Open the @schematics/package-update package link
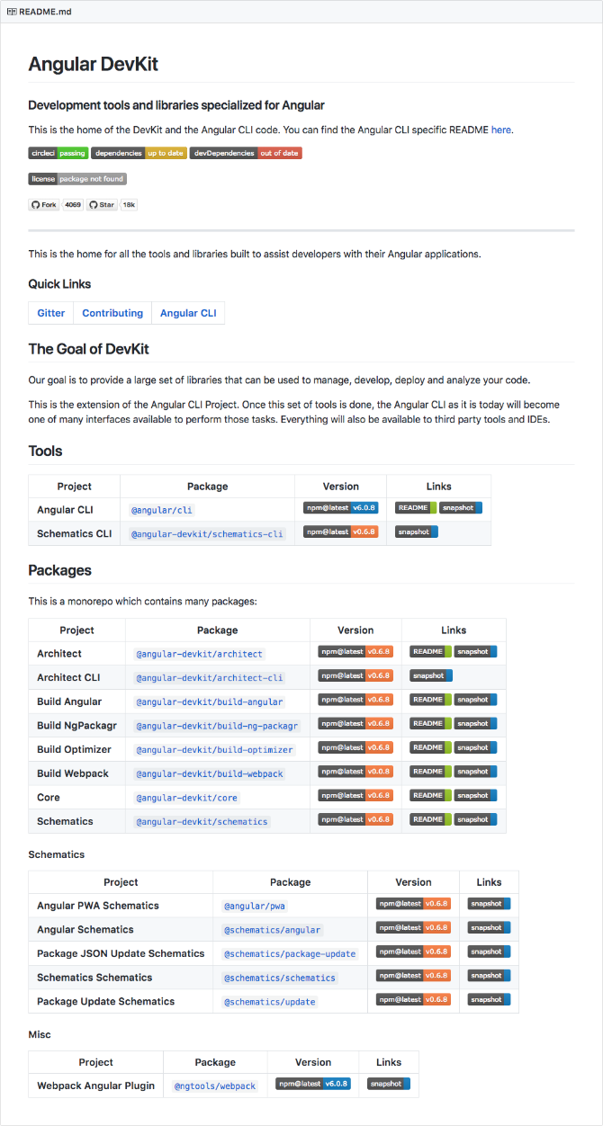The width and height of the screenshot is (603, 1126). (x=290, y=954)
